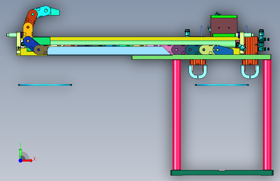This screenshot has width=280, height=181.
Task: Select the cyan hook jaw at arm tip
Action: (55, 11)
